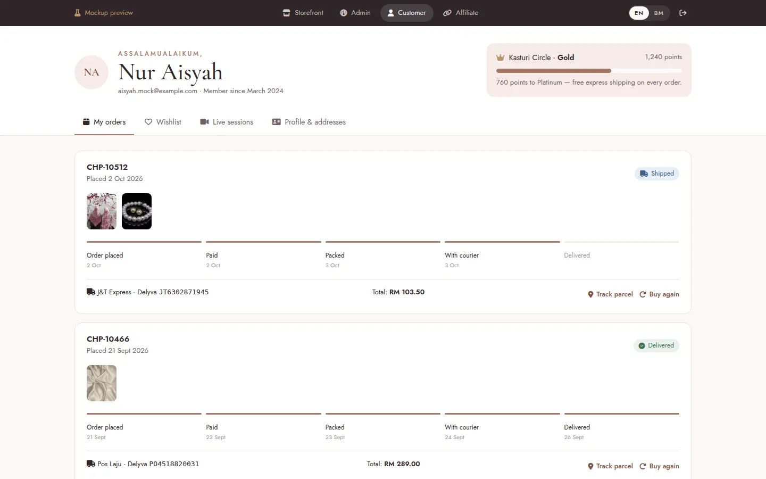This screenshot has height=479, width=766.
Task: Open the Affiliate view
Action: click(461, 13)
